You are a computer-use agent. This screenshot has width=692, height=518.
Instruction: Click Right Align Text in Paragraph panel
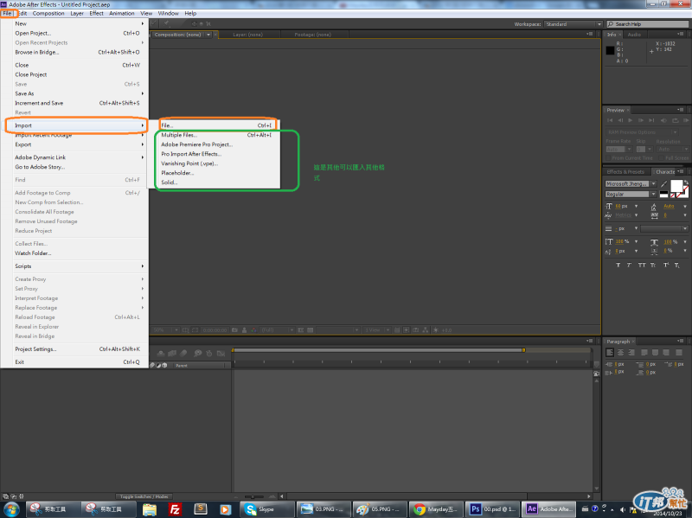click(631, 353)
